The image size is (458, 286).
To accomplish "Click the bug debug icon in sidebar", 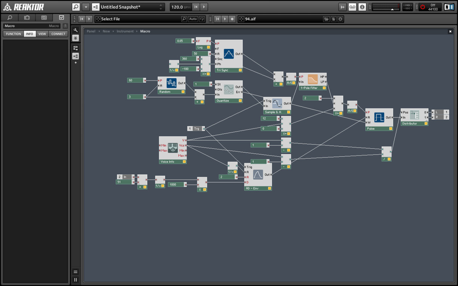I will pos(76,38).
